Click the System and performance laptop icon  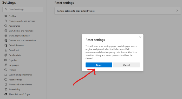click(x=5, y=75)
